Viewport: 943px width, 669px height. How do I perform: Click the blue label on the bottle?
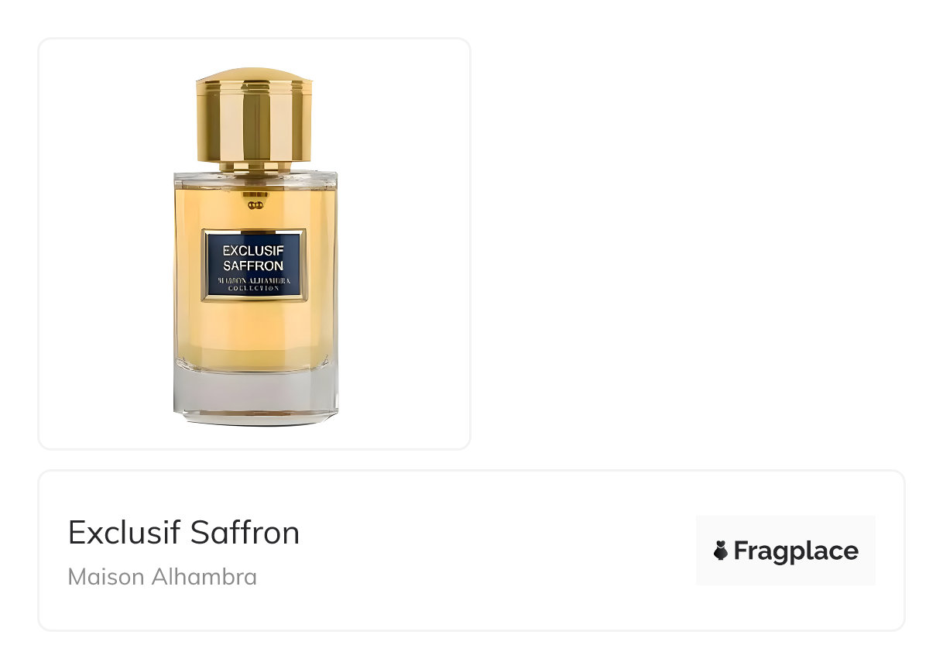[254, 264]
